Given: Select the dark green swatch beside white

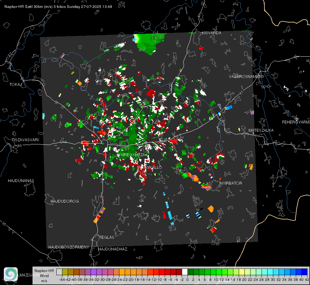Looking at the screenshot, I should pos(190,272).
